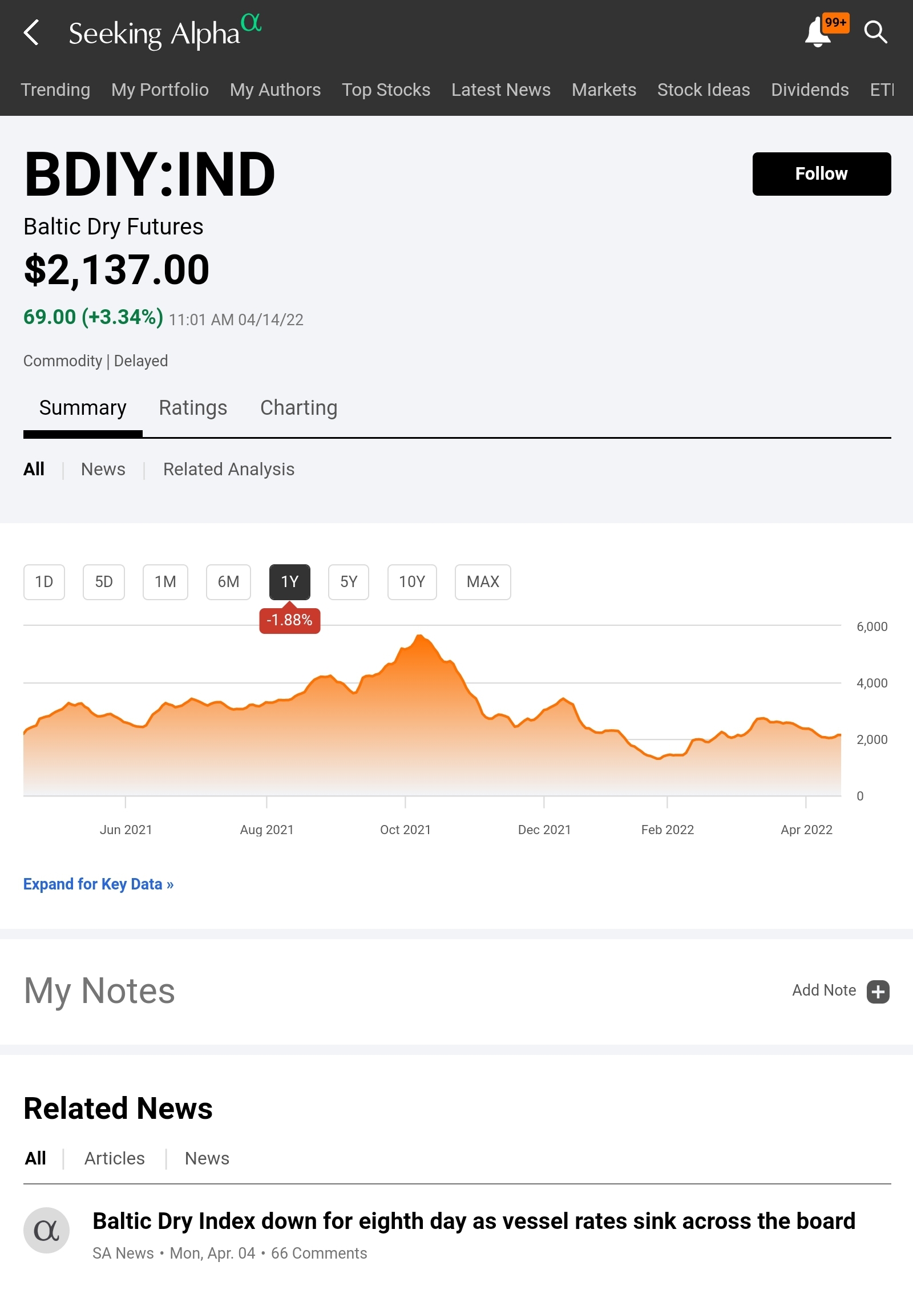Image resolution: width=913 pixels, height=1290 pixels.
Task: Open Baltic Dry Index eighth day article
Action: (x=474, y=1221)
